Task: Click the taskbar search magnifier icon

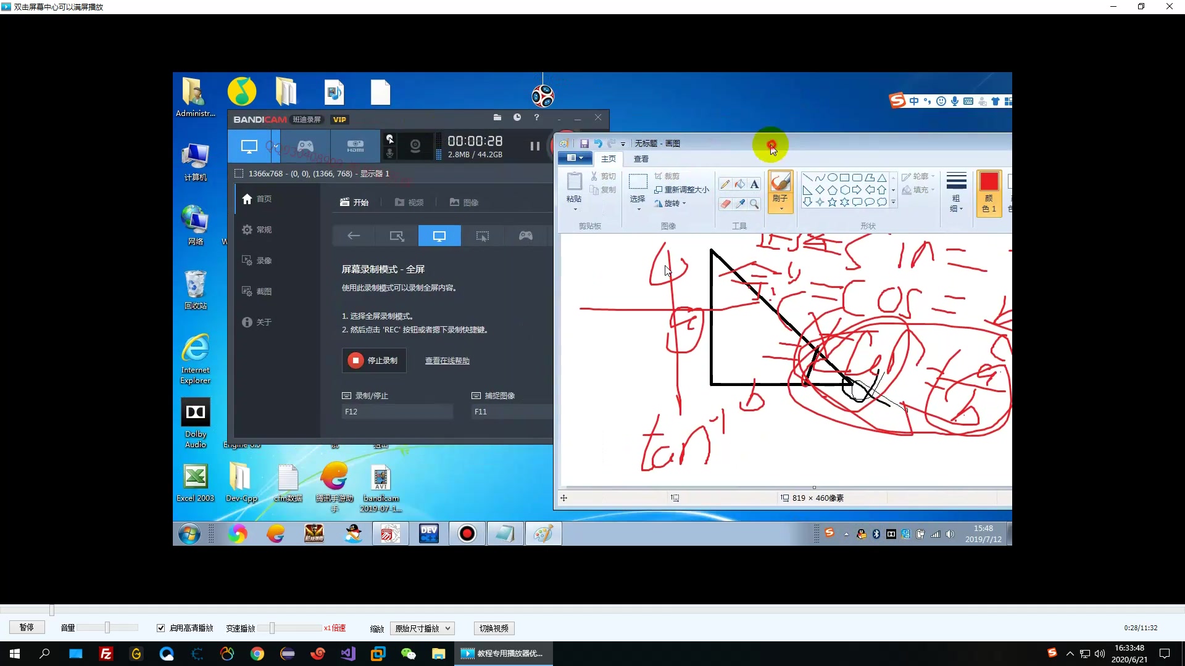Action: [44, 654]
